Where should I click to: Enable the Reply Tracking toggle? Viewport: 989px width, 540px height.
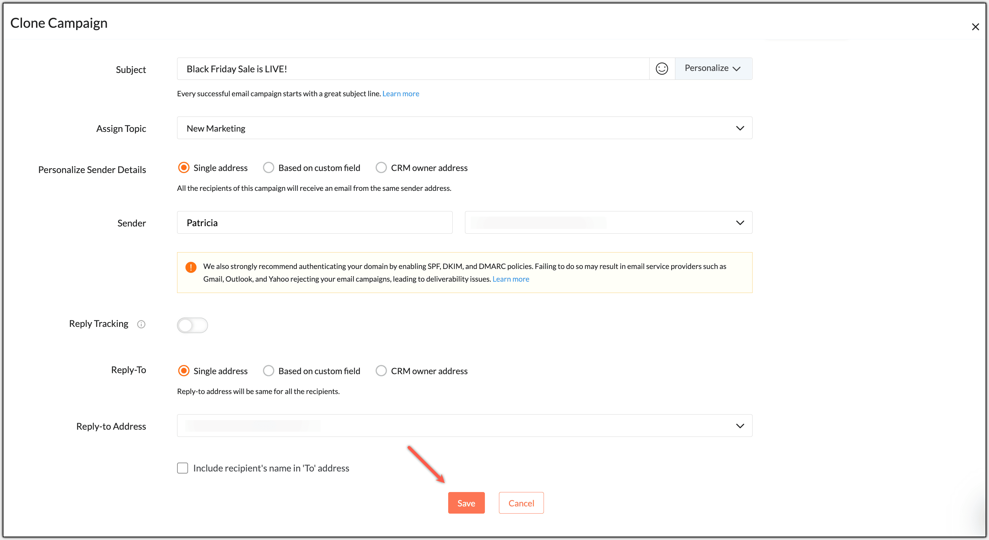193,325
